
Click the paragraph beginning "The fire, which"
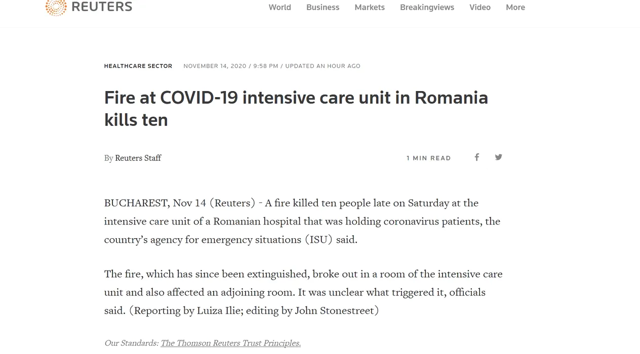[x=303, y=292]
